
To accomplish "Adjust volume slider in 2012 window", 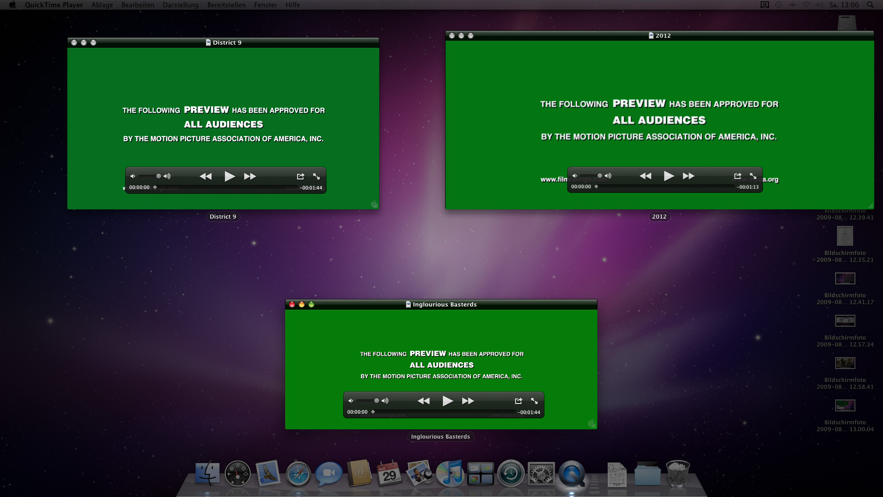I will (591, 176).
